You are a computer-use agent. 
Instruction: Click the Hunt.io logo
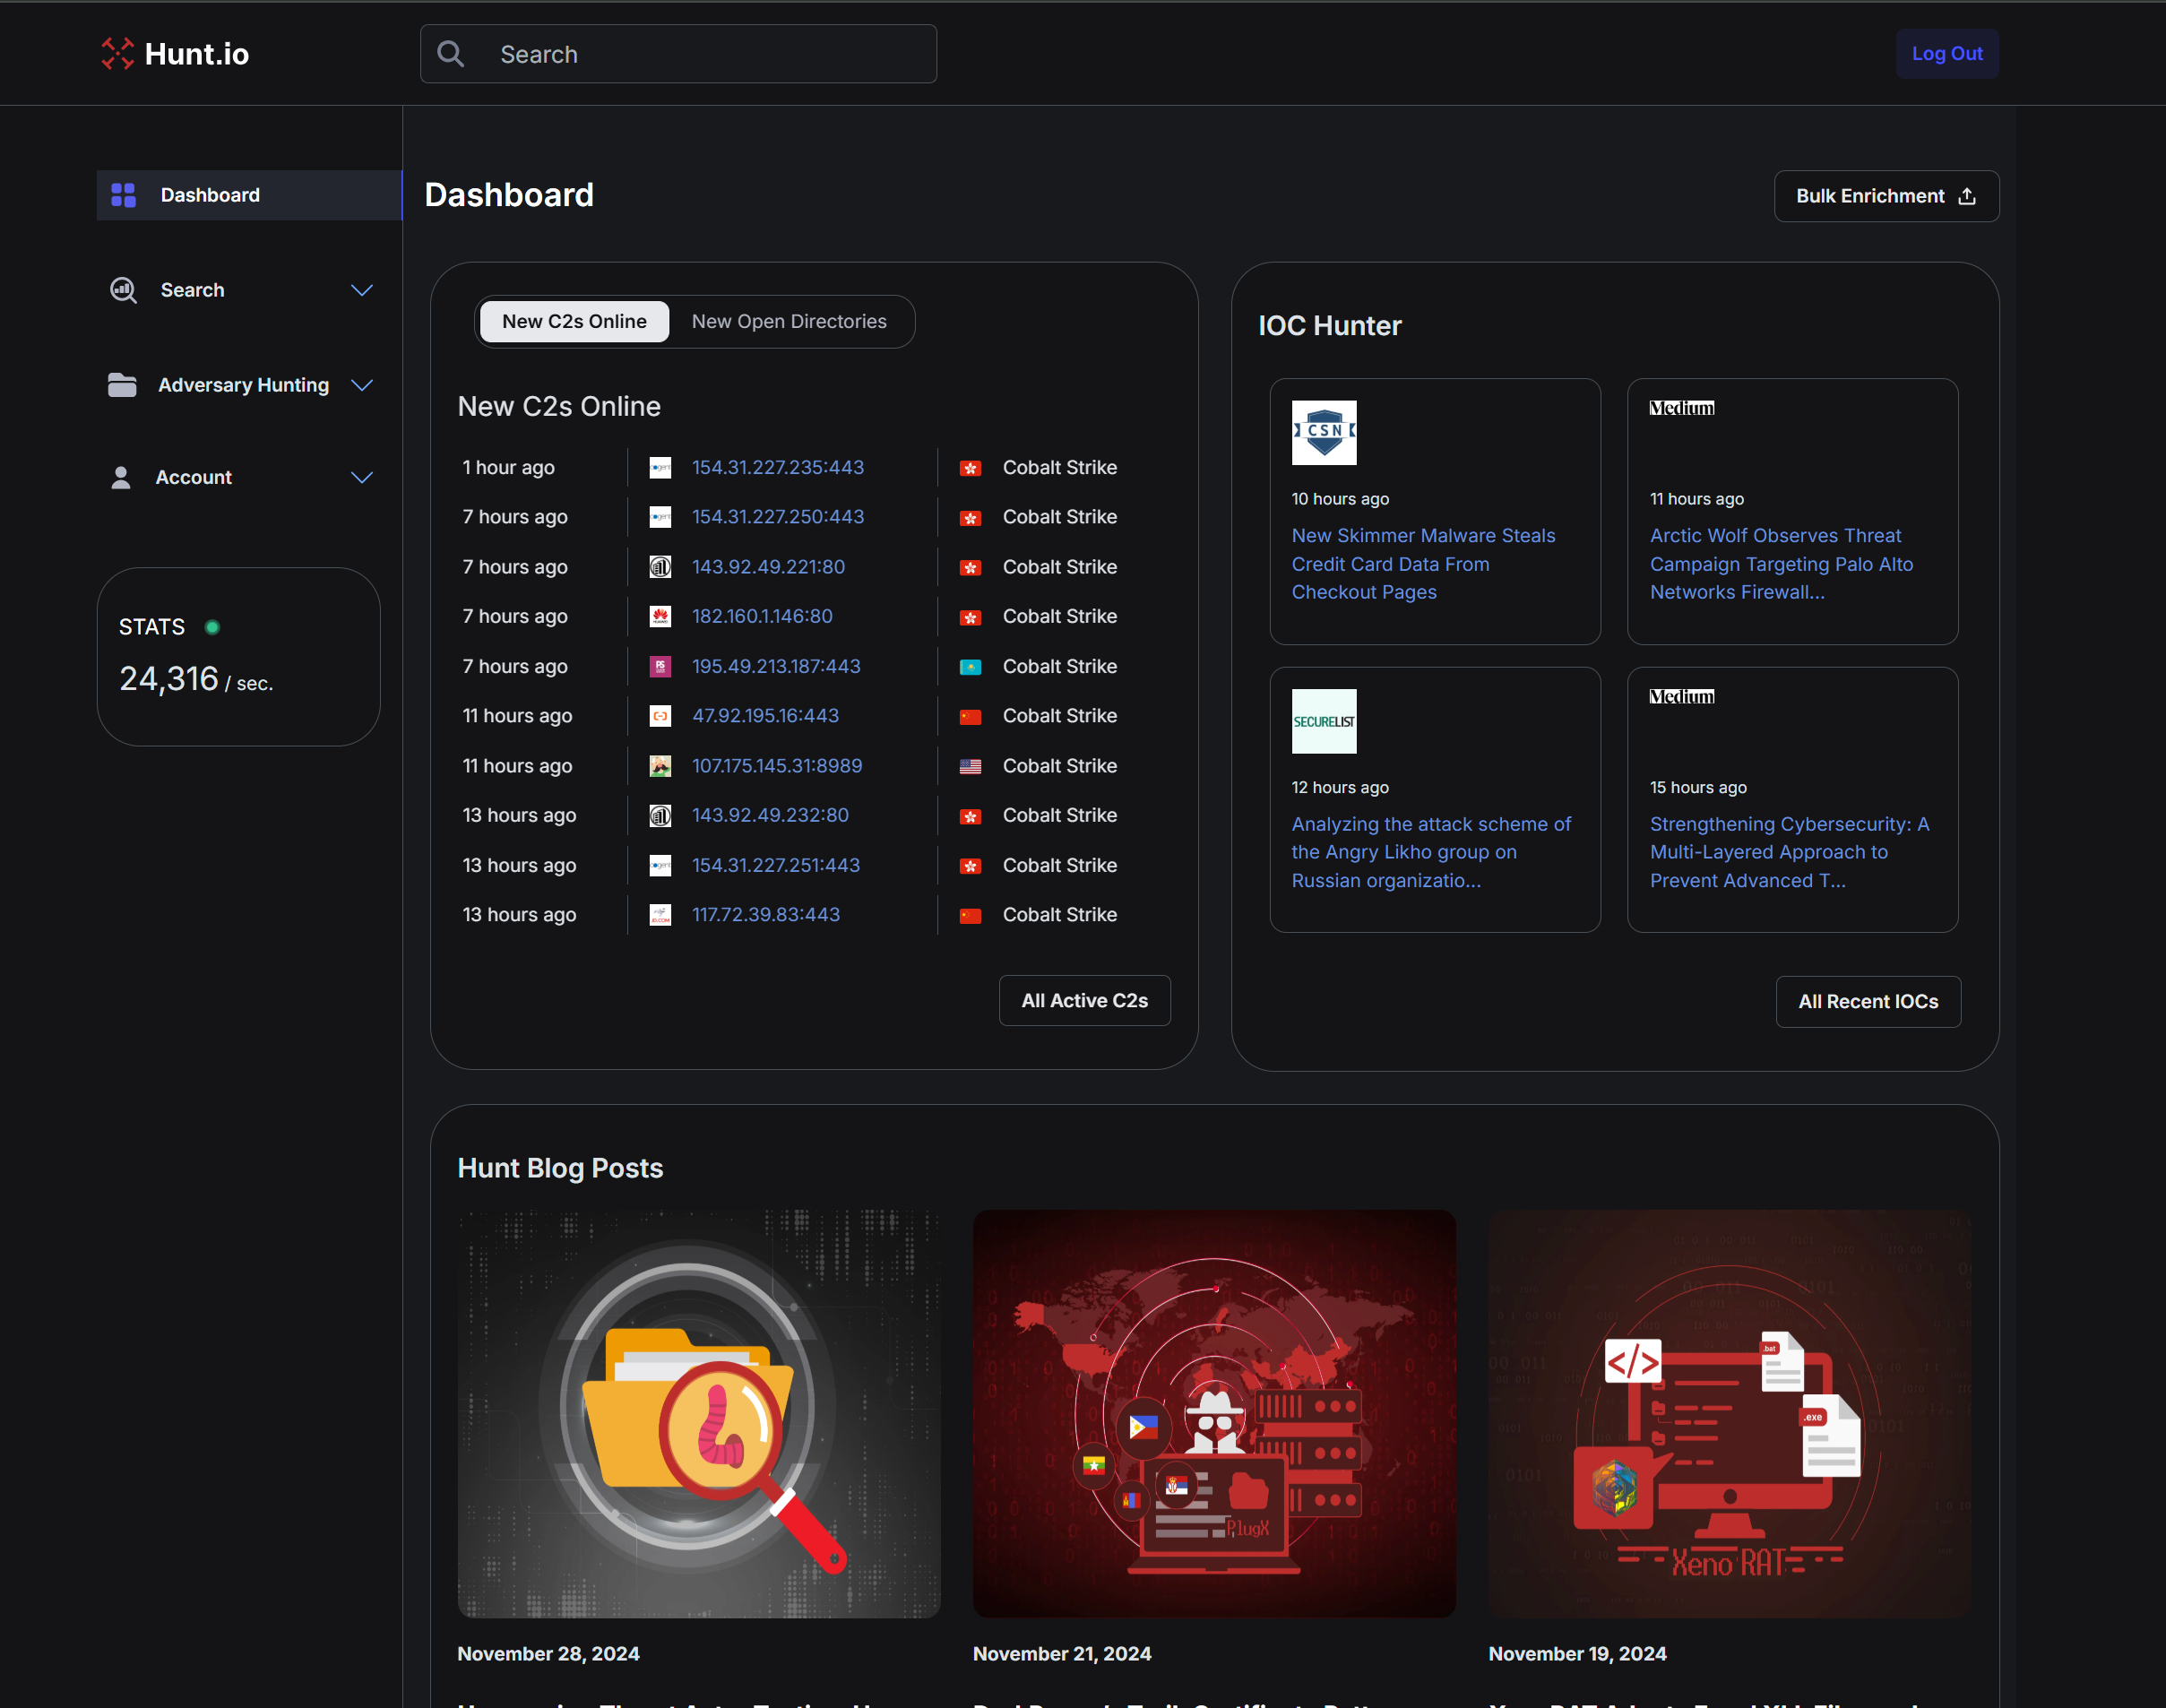(174, 54)
